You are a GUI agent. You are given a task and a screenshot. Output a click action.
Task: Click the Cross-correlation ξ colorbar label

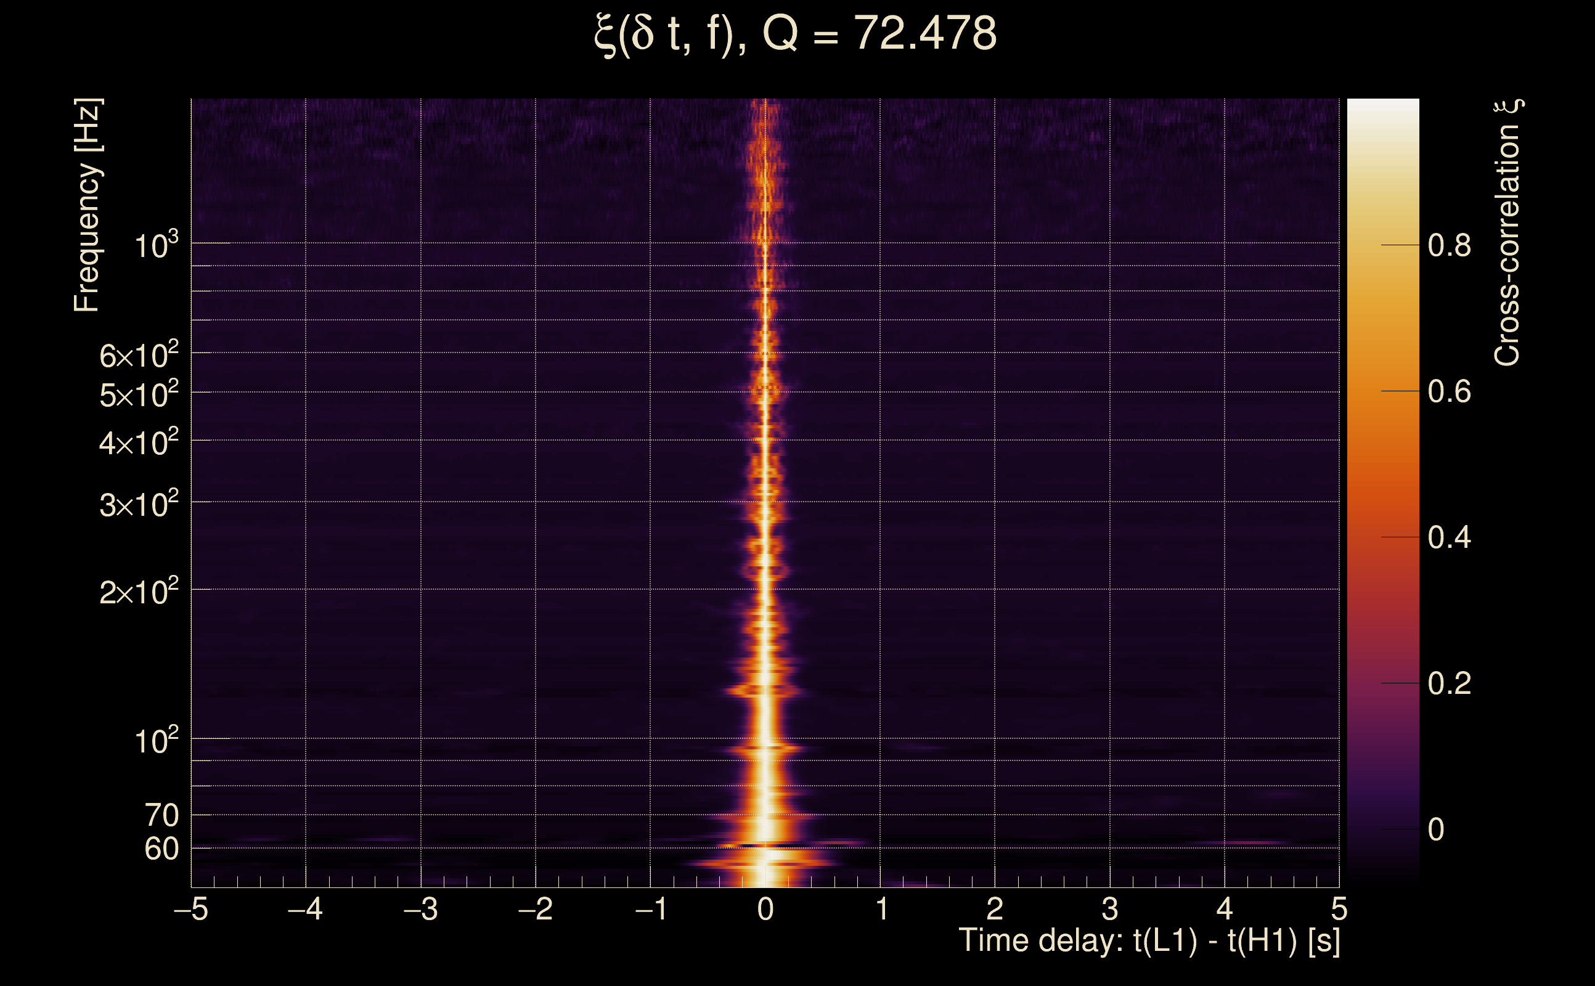pos(1507,232)
